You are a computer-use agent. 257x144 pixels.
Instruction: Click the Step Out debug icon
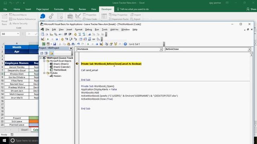(x=75, y=39)
